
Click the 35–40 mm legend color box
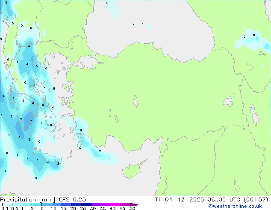[106, 204]
